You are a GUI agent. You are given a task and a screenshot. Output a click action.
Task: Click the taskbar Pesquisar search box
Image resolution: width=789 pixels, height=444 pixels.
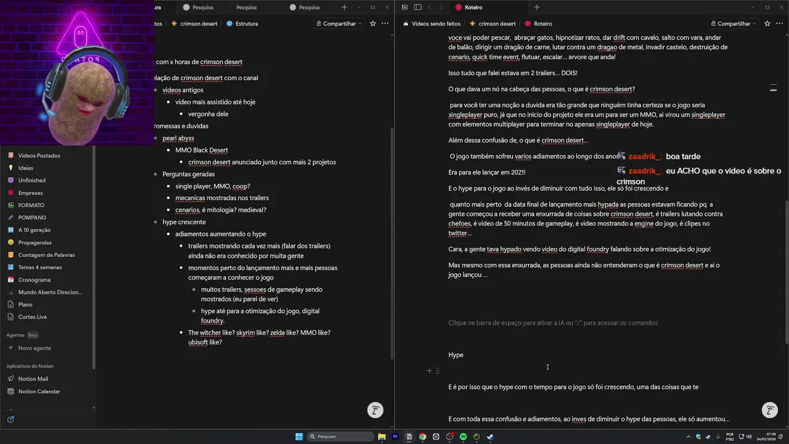[x=340, y=437]
